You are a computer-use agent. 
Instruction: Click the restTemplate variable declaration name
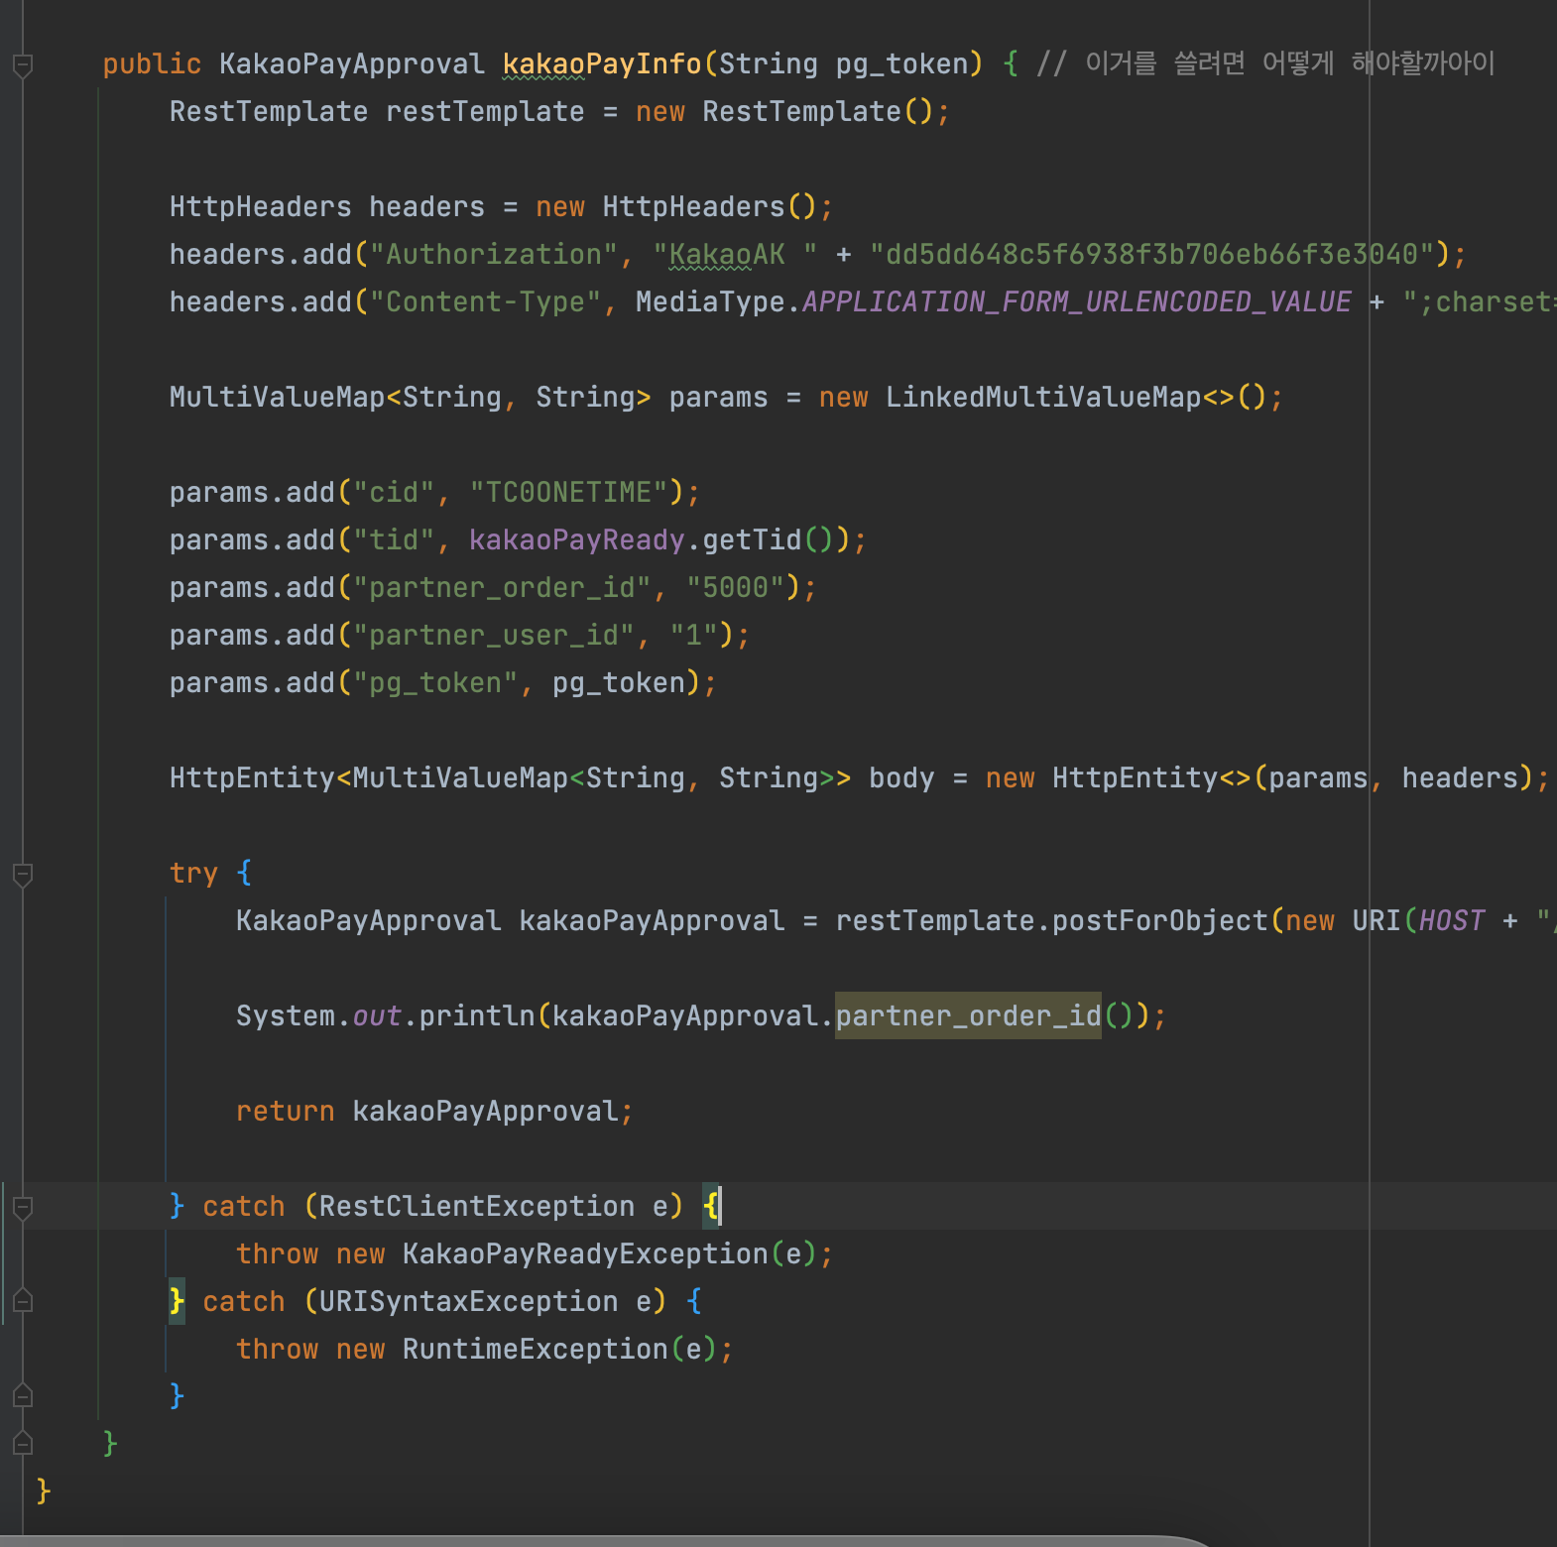485,111
